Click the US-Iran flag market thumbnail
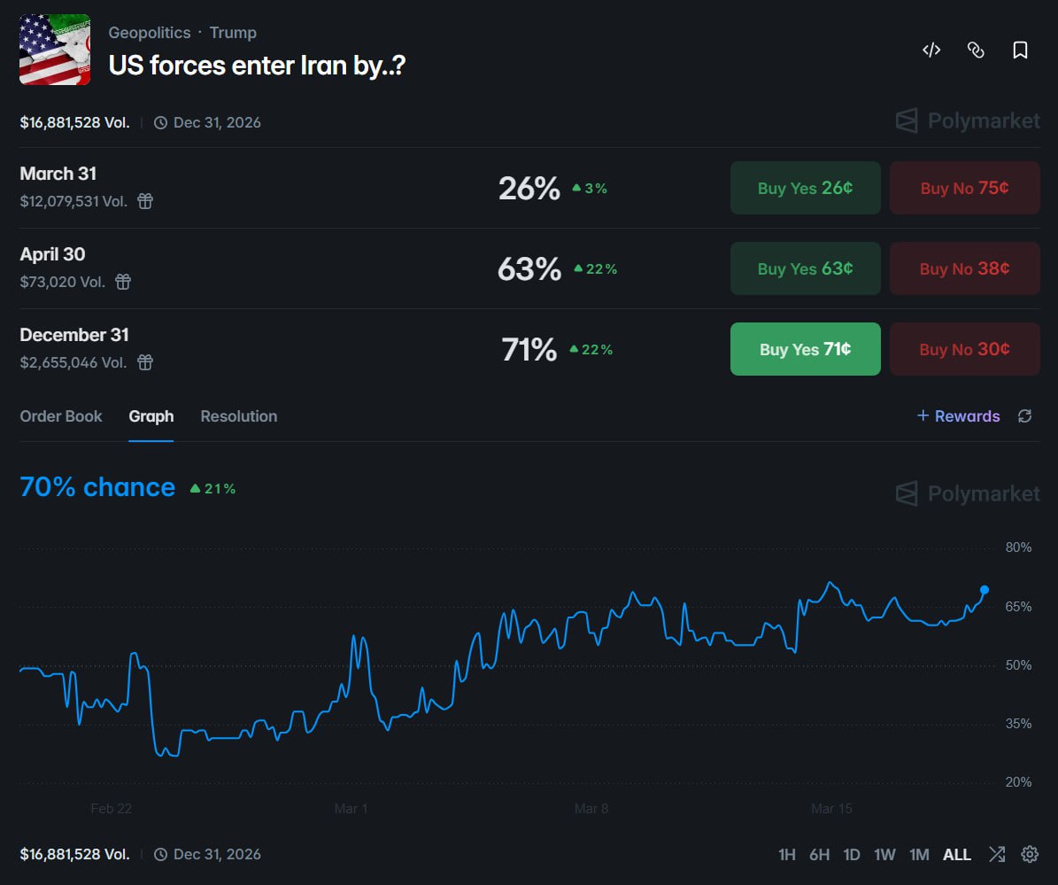Image resolution: width=1058 pixels, height=885 pixels. pos(54,50)
